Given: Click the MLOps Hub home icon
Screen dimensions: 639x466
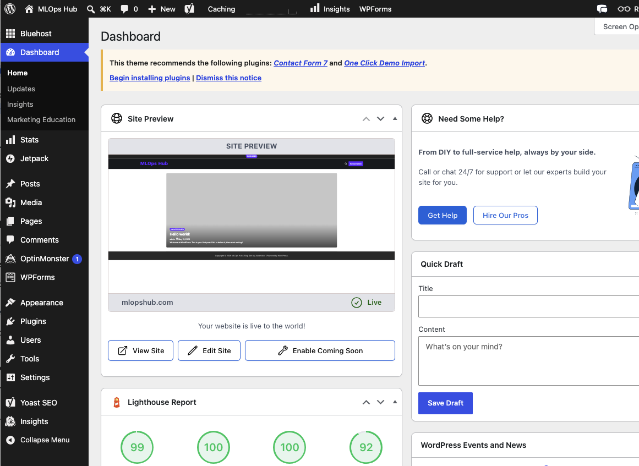Looking at the screenshot, I should (29, 9).
